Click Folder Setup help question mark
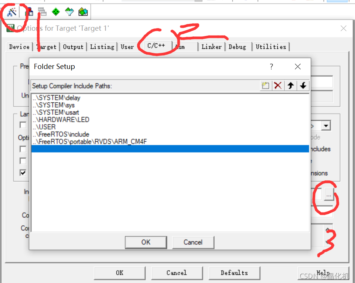 [271, 66]
